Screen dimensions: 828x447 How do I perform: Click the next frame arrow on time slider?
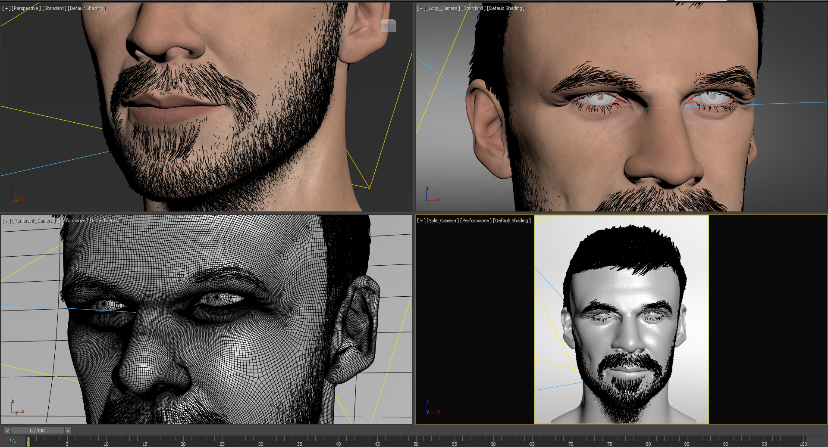tap(68, 431)
